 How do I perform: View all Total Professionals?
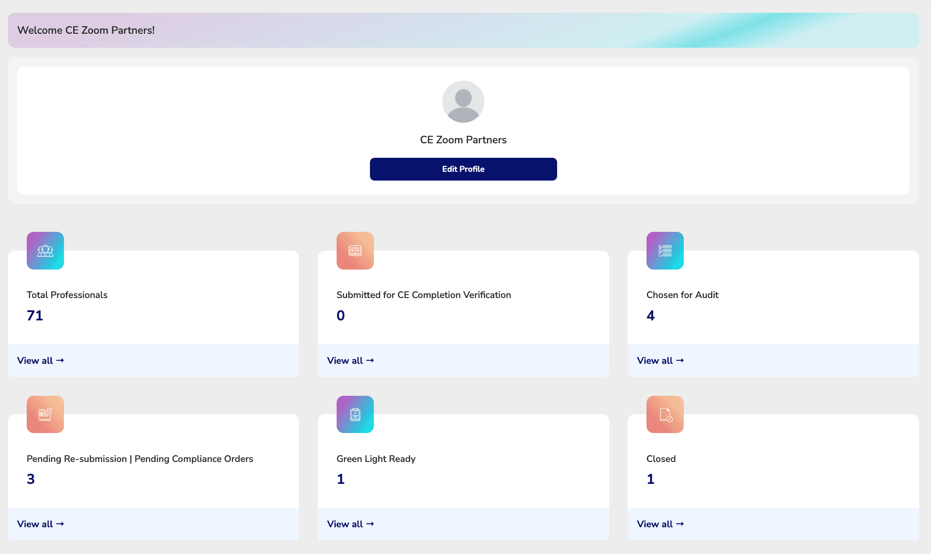pos(40,360)
